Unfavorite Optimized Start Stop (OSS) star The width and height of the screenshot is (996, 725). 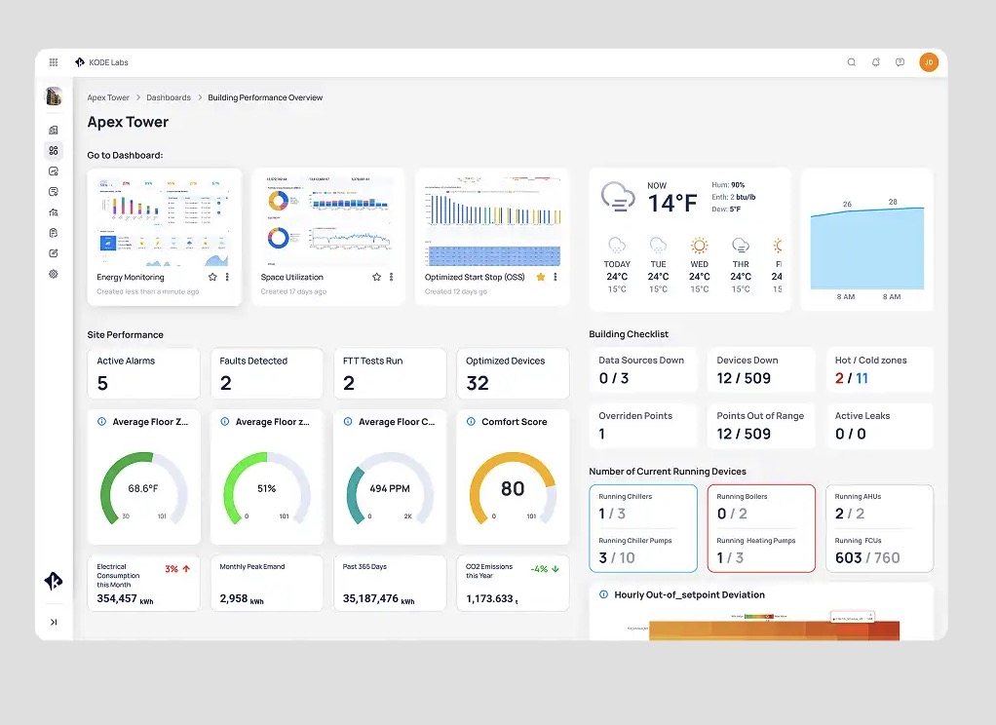point(541,277)
